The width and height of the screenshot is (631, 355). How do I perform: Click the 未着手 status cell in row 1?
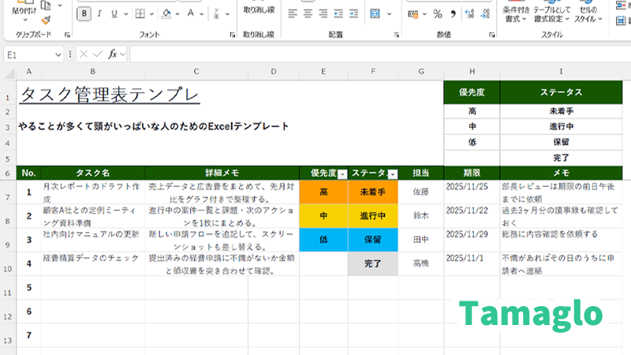[372, 192]
